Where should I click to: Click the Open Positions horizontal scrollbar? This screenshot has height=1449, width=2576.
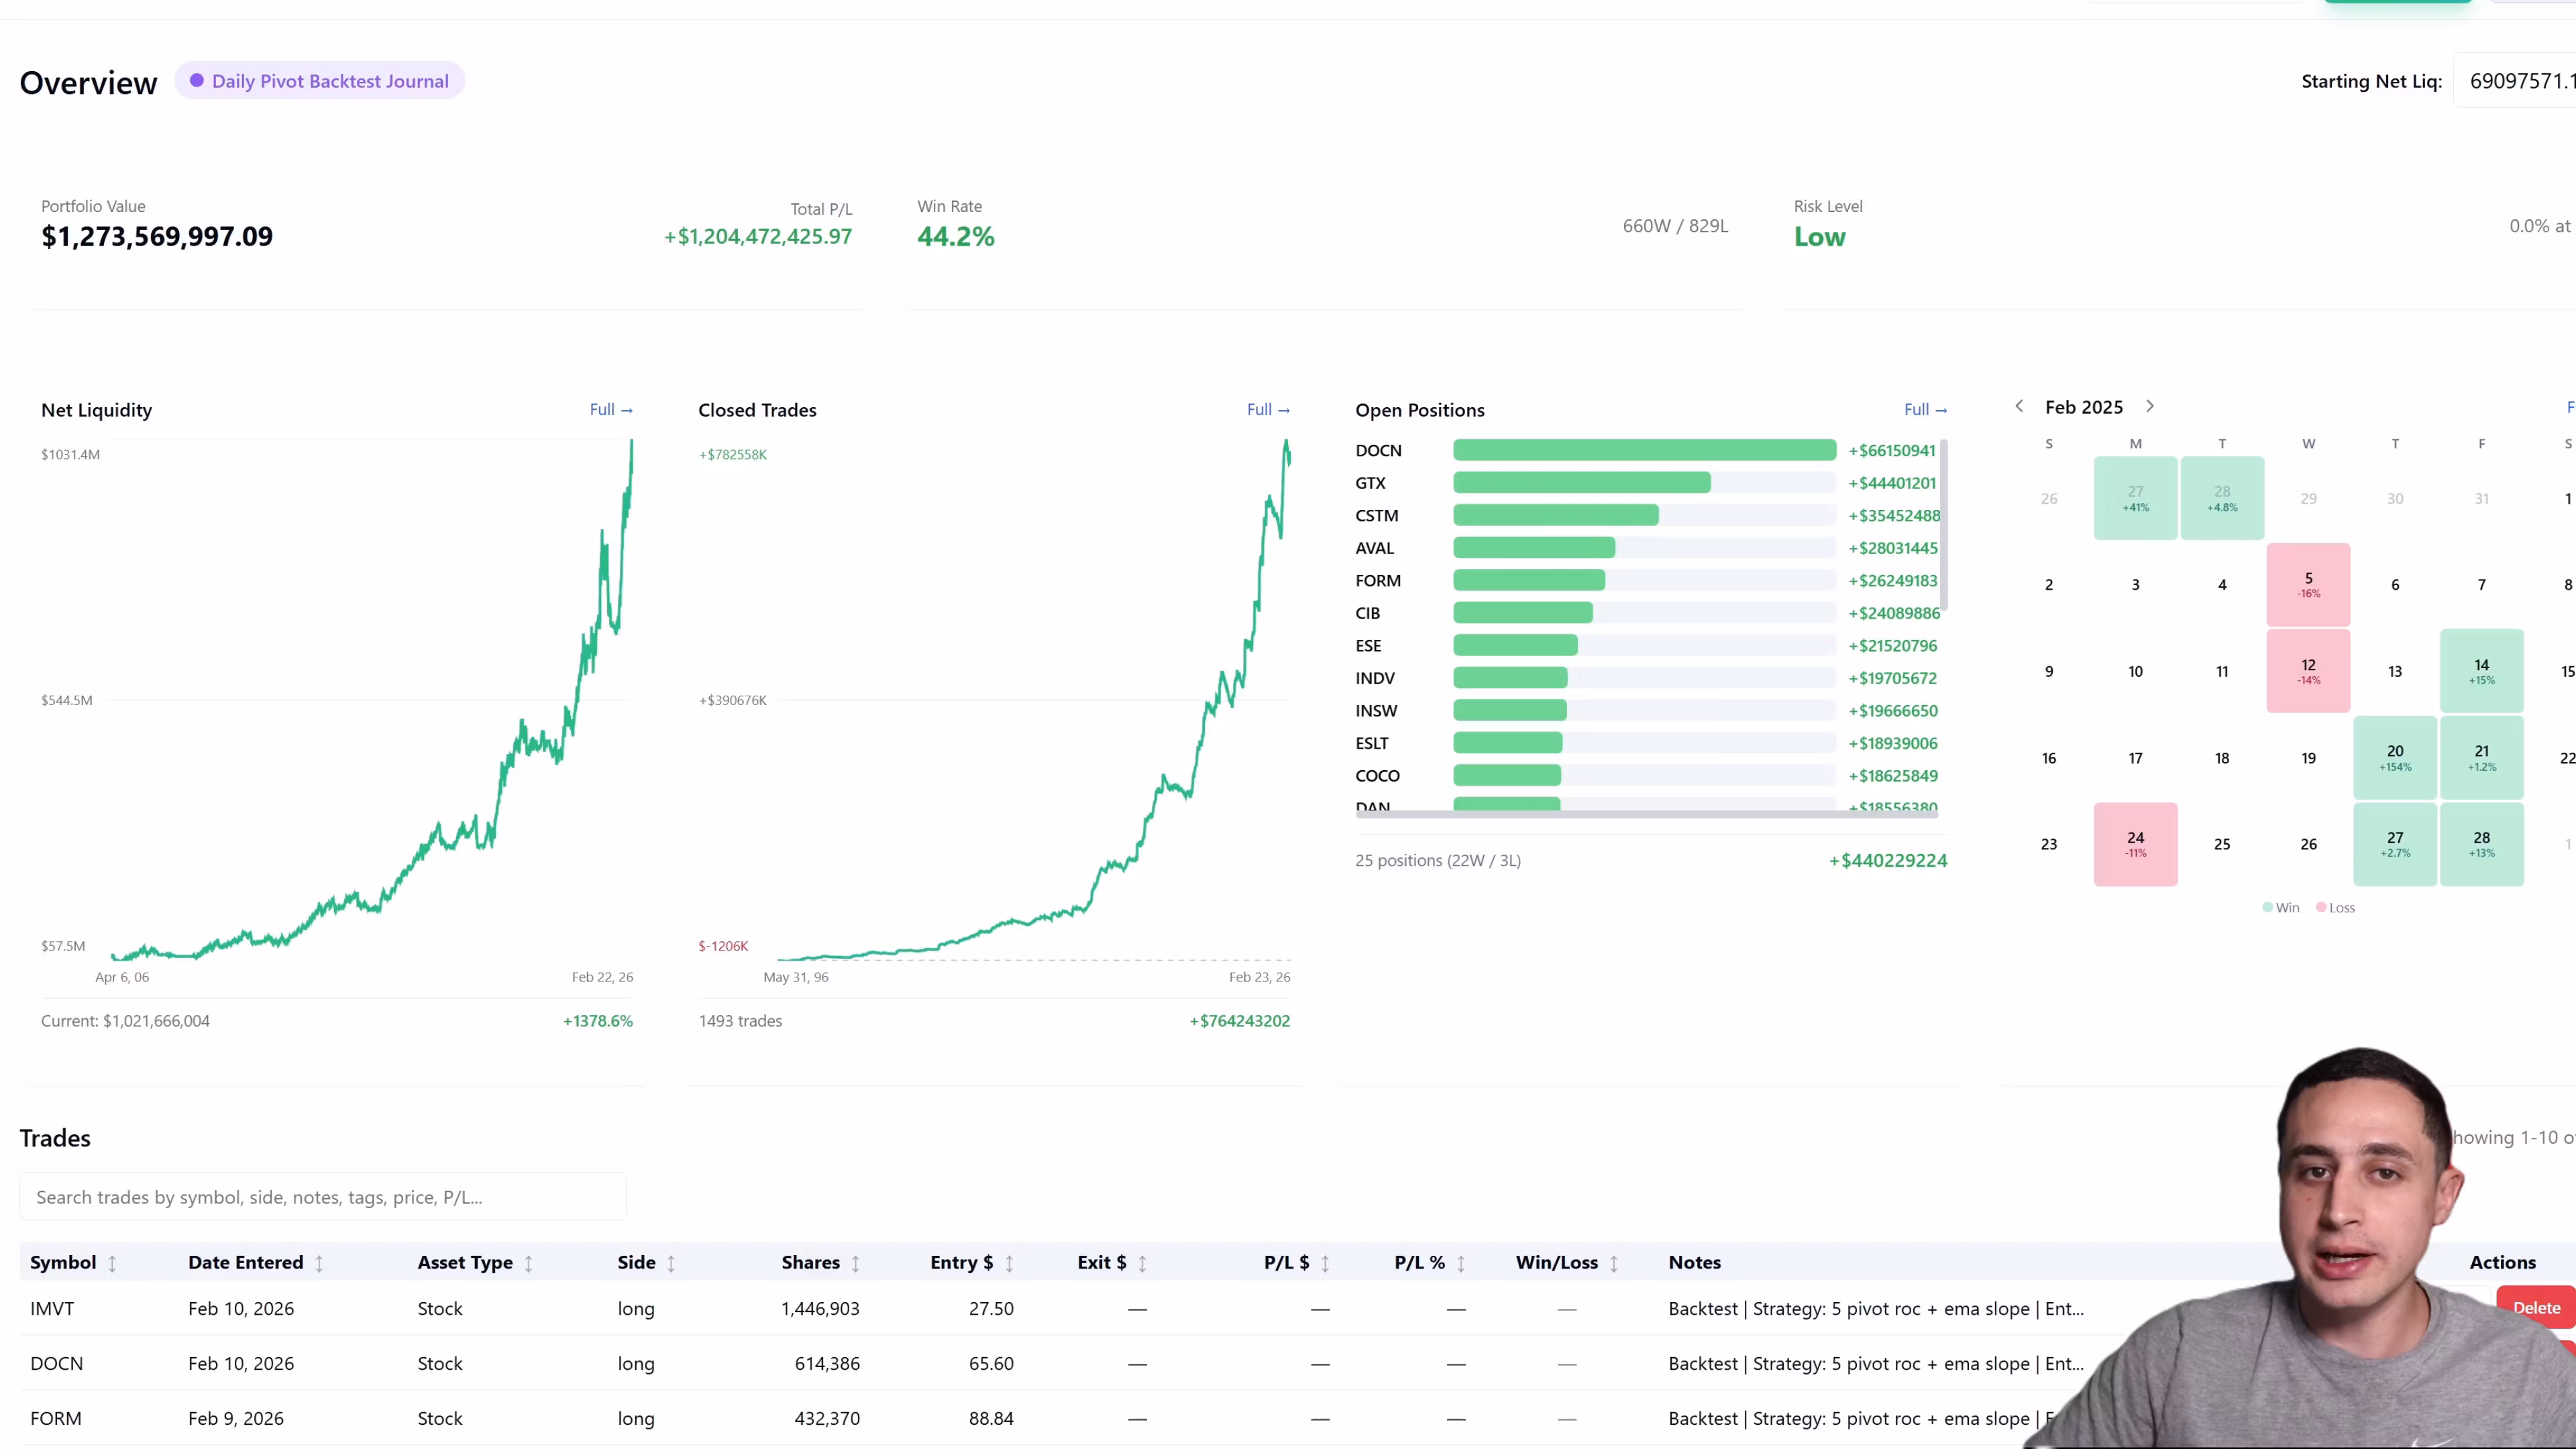pos(1646,814)
